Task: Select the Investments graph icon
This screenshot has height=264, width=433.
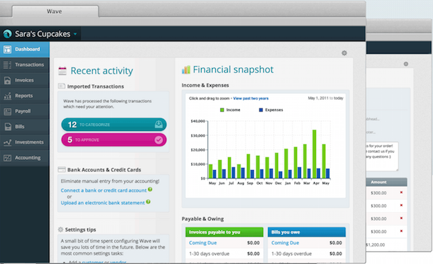Action: coord(7,142)
